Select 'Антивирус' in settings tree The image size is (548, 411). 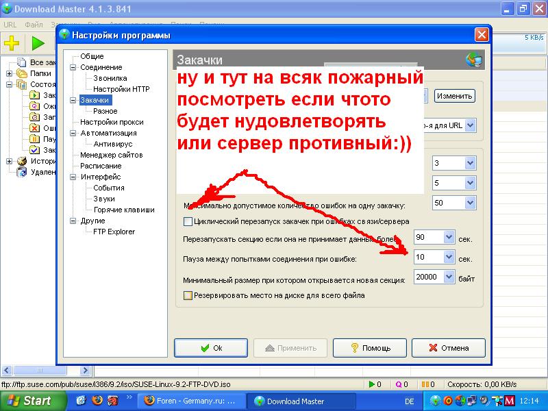[113, 144]
